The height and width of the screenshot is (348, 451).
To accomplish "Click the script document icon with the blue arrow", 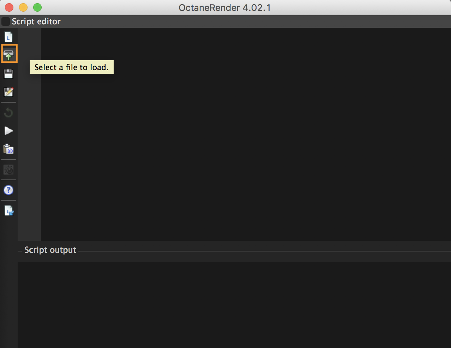I will pyautogui.click(x=9, y=210).
